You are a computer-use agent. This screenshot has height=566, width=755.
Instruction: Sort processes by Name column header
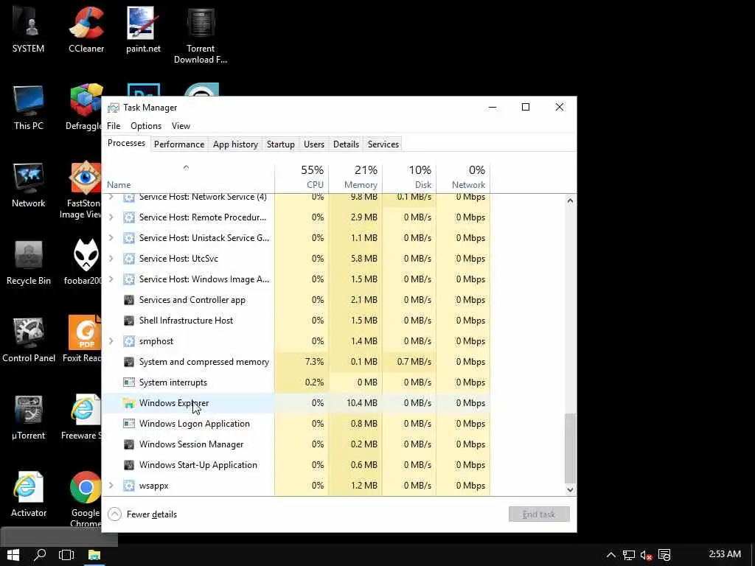coord(188,177)
